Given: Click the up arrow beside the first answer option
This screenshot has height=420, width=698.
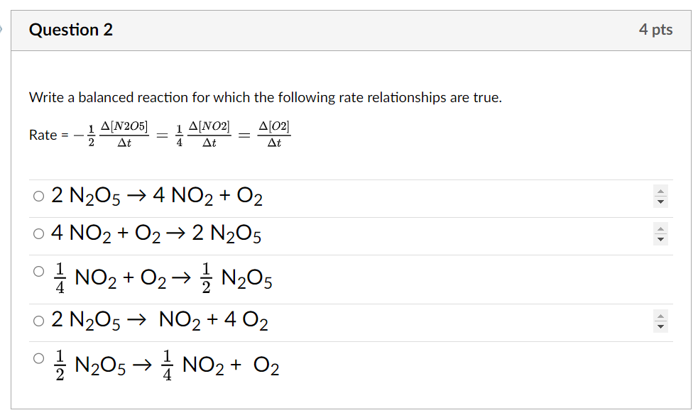Looking at the screenshot, I should (660, 192).
